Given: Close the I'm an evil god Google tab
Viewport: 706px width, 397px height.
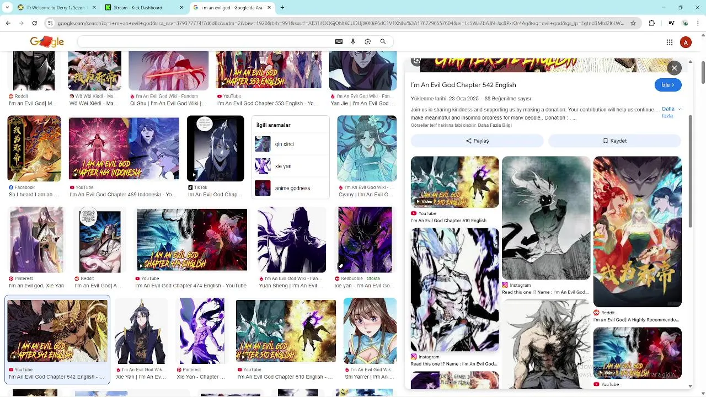Looking at the screenshot, I should click(x=269, y=8).
